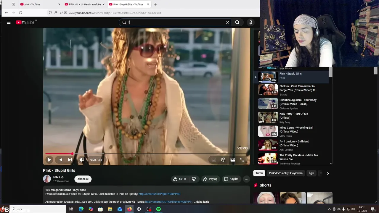Play the Stupid Girls video

pyautogui.click(x=49, y=160)
